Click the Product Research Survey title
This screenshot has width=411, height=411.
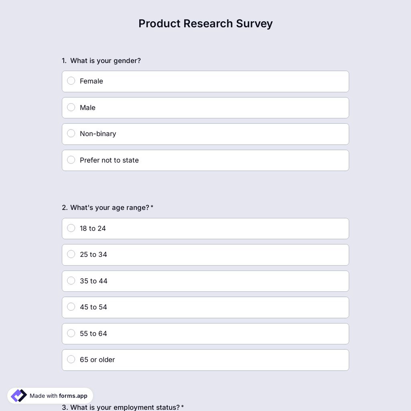click(x=205, y=23)
